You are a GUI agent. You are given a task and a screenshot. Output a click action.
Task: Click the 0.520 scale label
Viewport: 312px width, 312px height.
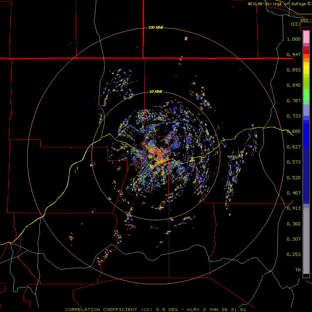tap(294, 178)
